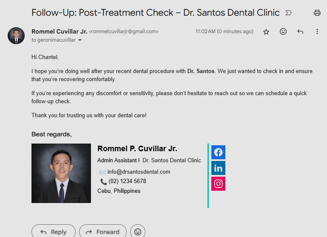Click the emoji reaction button beside Forward
The height and width of the screenshot is (237, 327).
(x=137, y=231)
